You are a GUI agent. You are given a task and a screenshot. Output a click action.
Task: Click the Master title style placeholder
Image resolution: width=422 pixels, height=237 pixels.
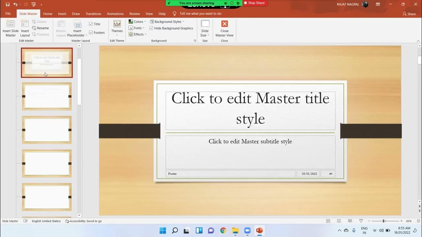pos(250,111)
